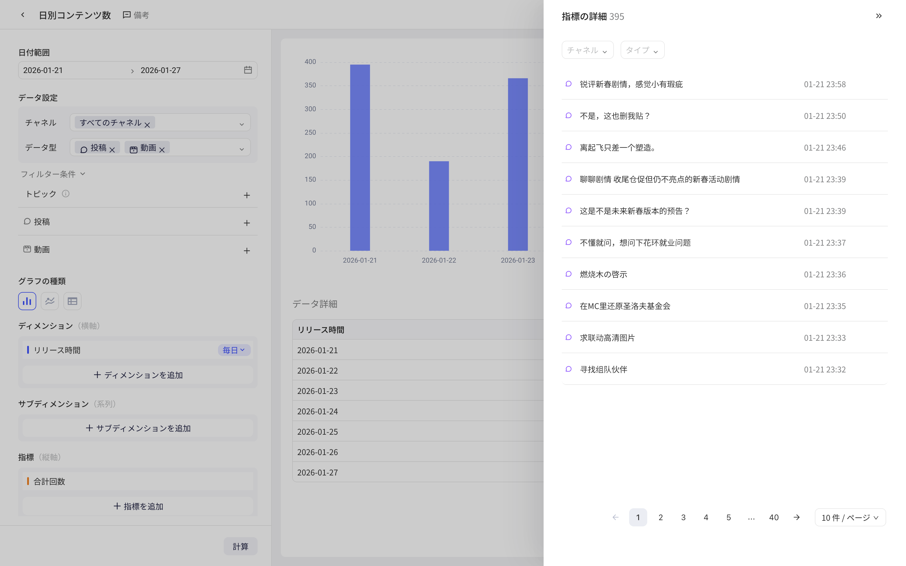Add a 動画 filter with plus icon
The image size is (906, 566).
tap(247, 250)
